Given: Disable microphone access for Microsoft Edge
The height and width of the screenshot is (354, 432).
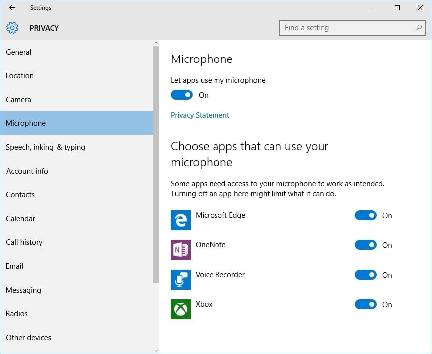Looking at the screenshot, I should point(366,215).
